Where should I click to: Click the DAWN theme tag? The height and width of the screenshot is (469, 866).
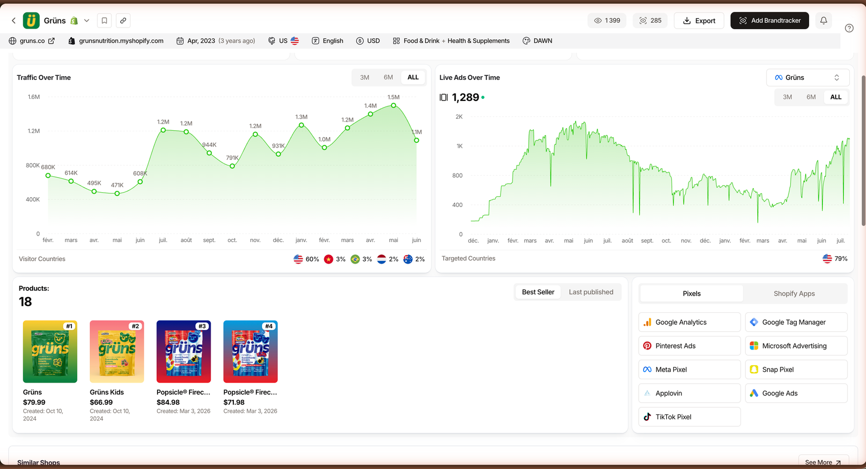tap(537, 41)
